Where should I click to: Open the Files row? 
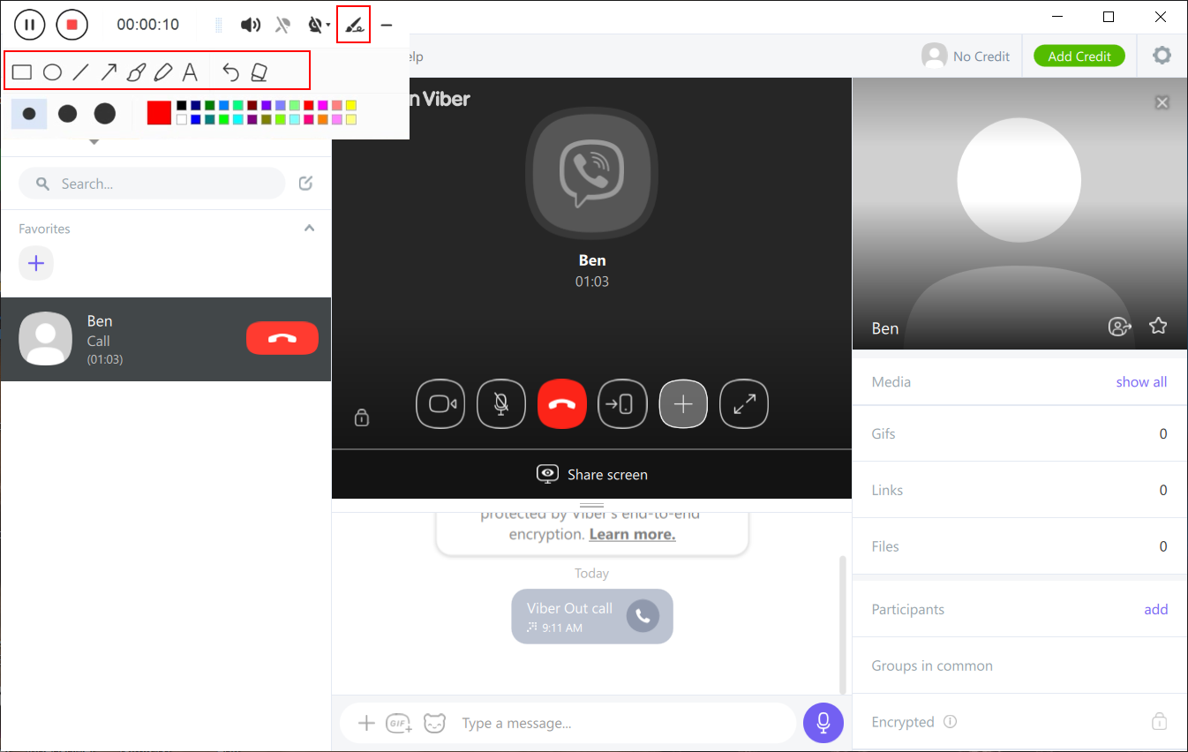(x=1019, y=546)
